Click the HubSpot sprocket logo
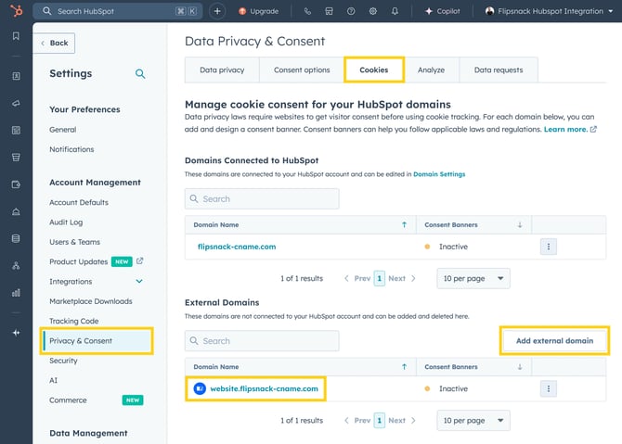This screenshot has height=444, width=622. pos(16,11)
